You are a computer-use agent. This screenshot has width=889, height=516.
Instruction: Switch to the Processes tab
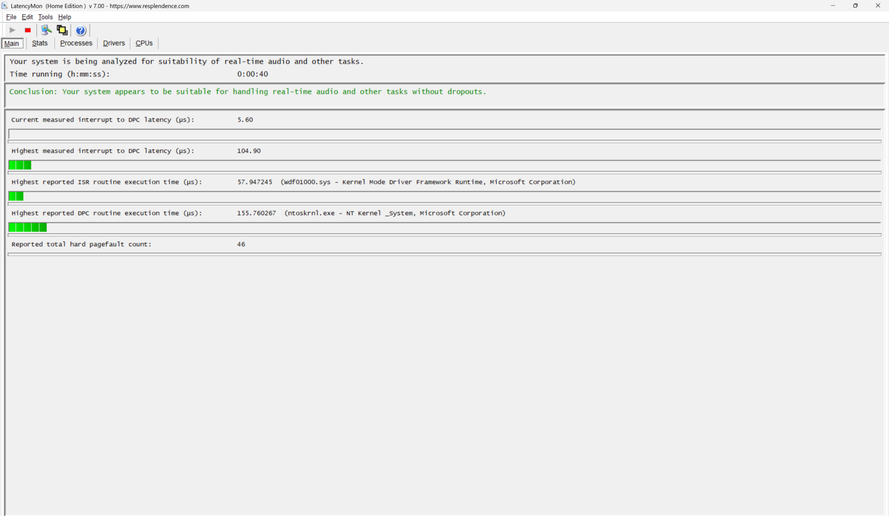pos(76,43)
